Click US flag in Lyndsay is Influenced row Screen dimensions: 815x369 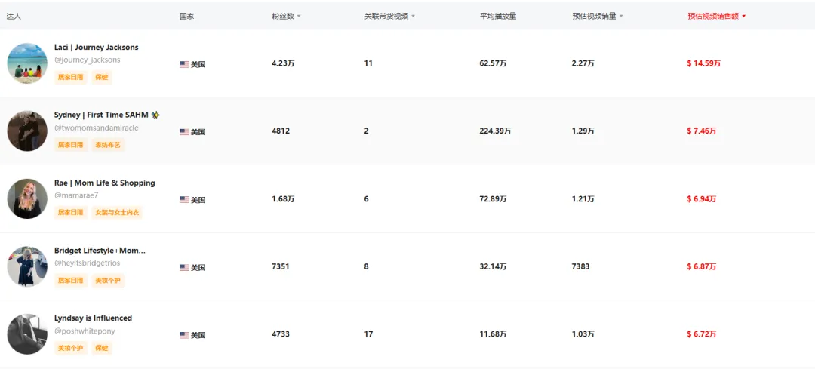click(x=184, y=335)
